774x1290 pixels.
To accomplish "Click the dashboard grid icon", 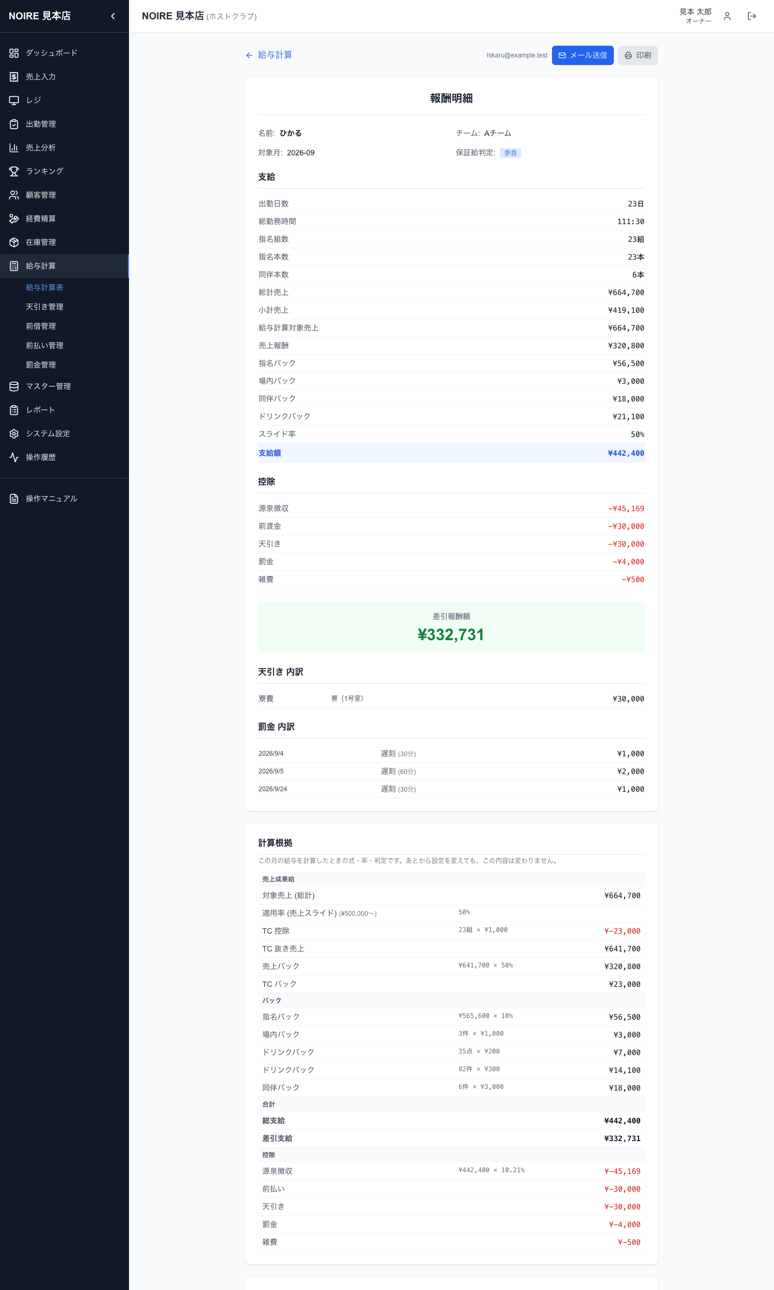I will pyautogui.click(x=14, y=53).
